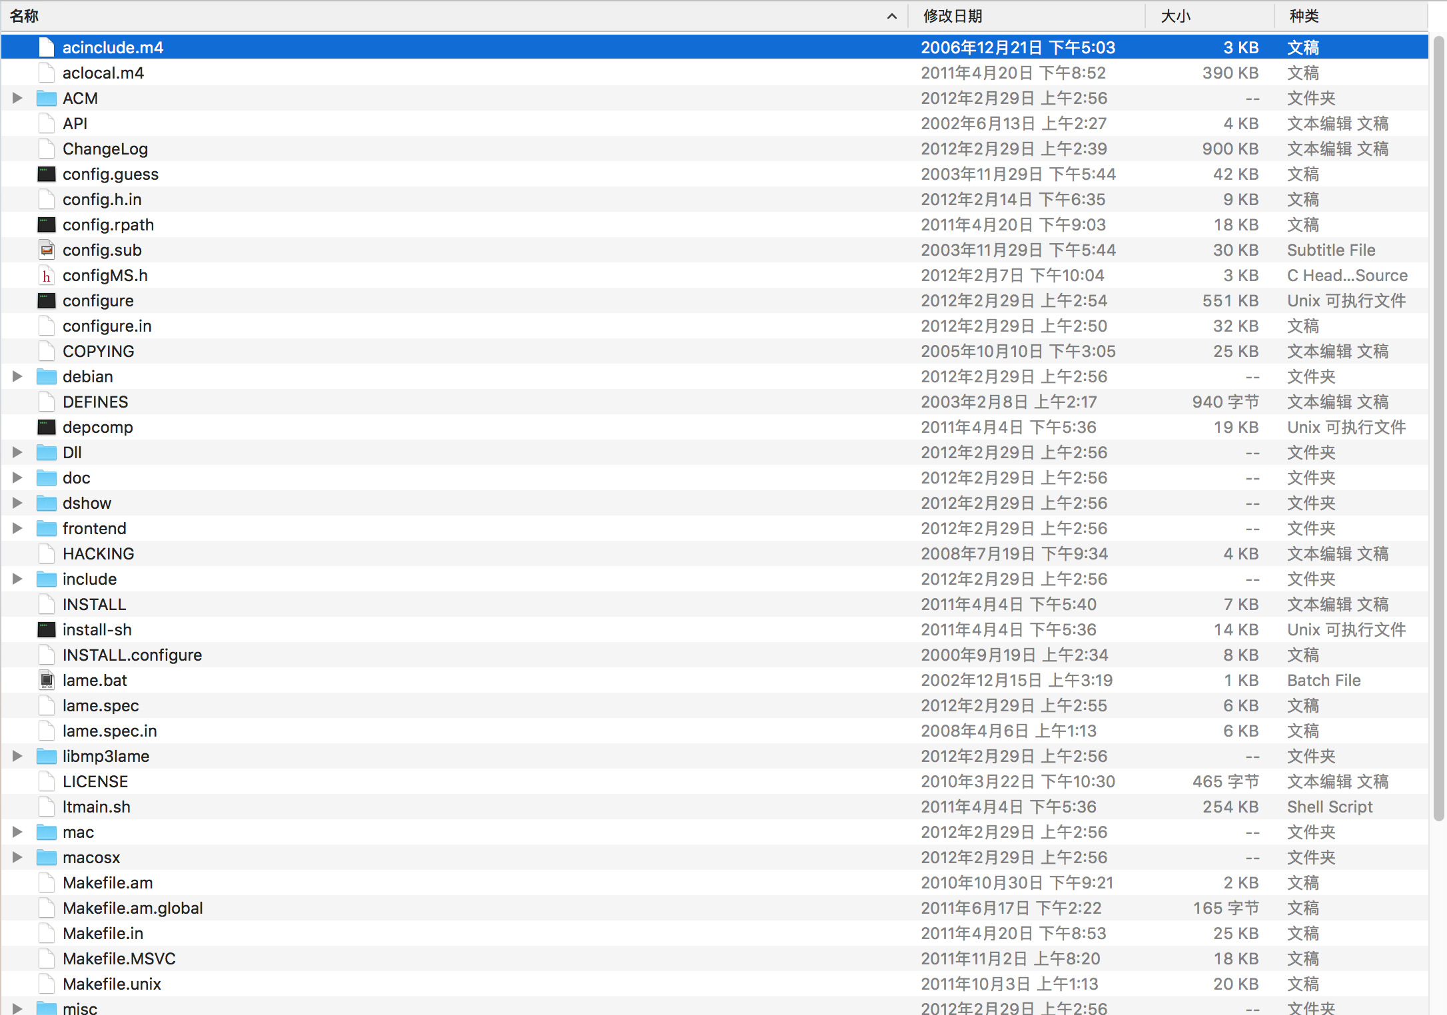
Task: Click the acinclude.m4 file icon
Action: pyautogui.click(x=47, y=47)
